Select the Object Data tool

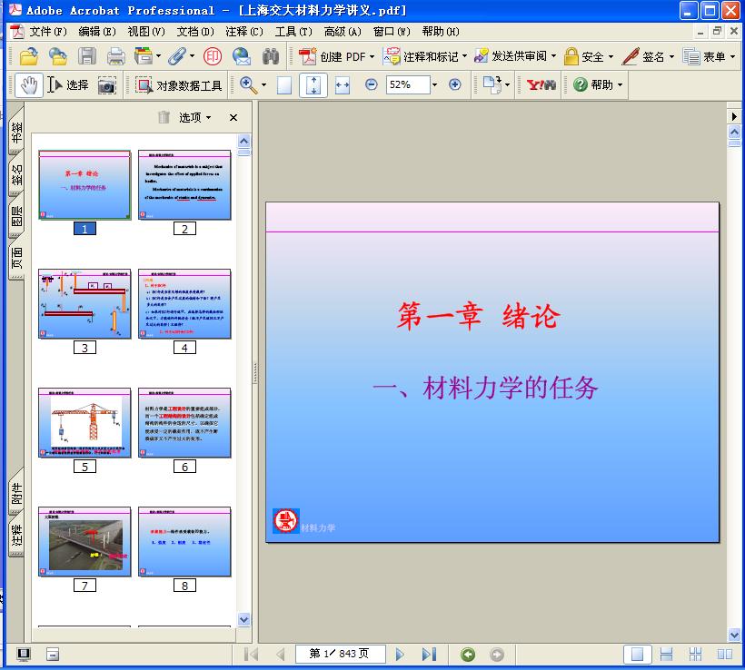point(179,85)
